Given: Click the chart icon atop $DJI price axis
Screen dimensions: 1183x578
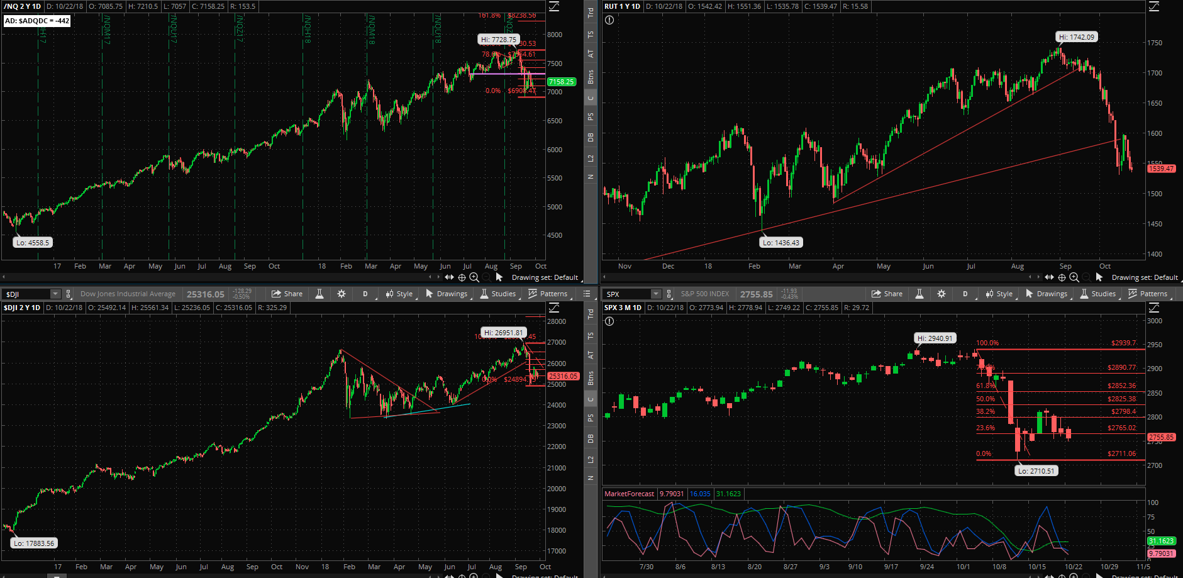Looking at the screenshot, I should 554,308.
